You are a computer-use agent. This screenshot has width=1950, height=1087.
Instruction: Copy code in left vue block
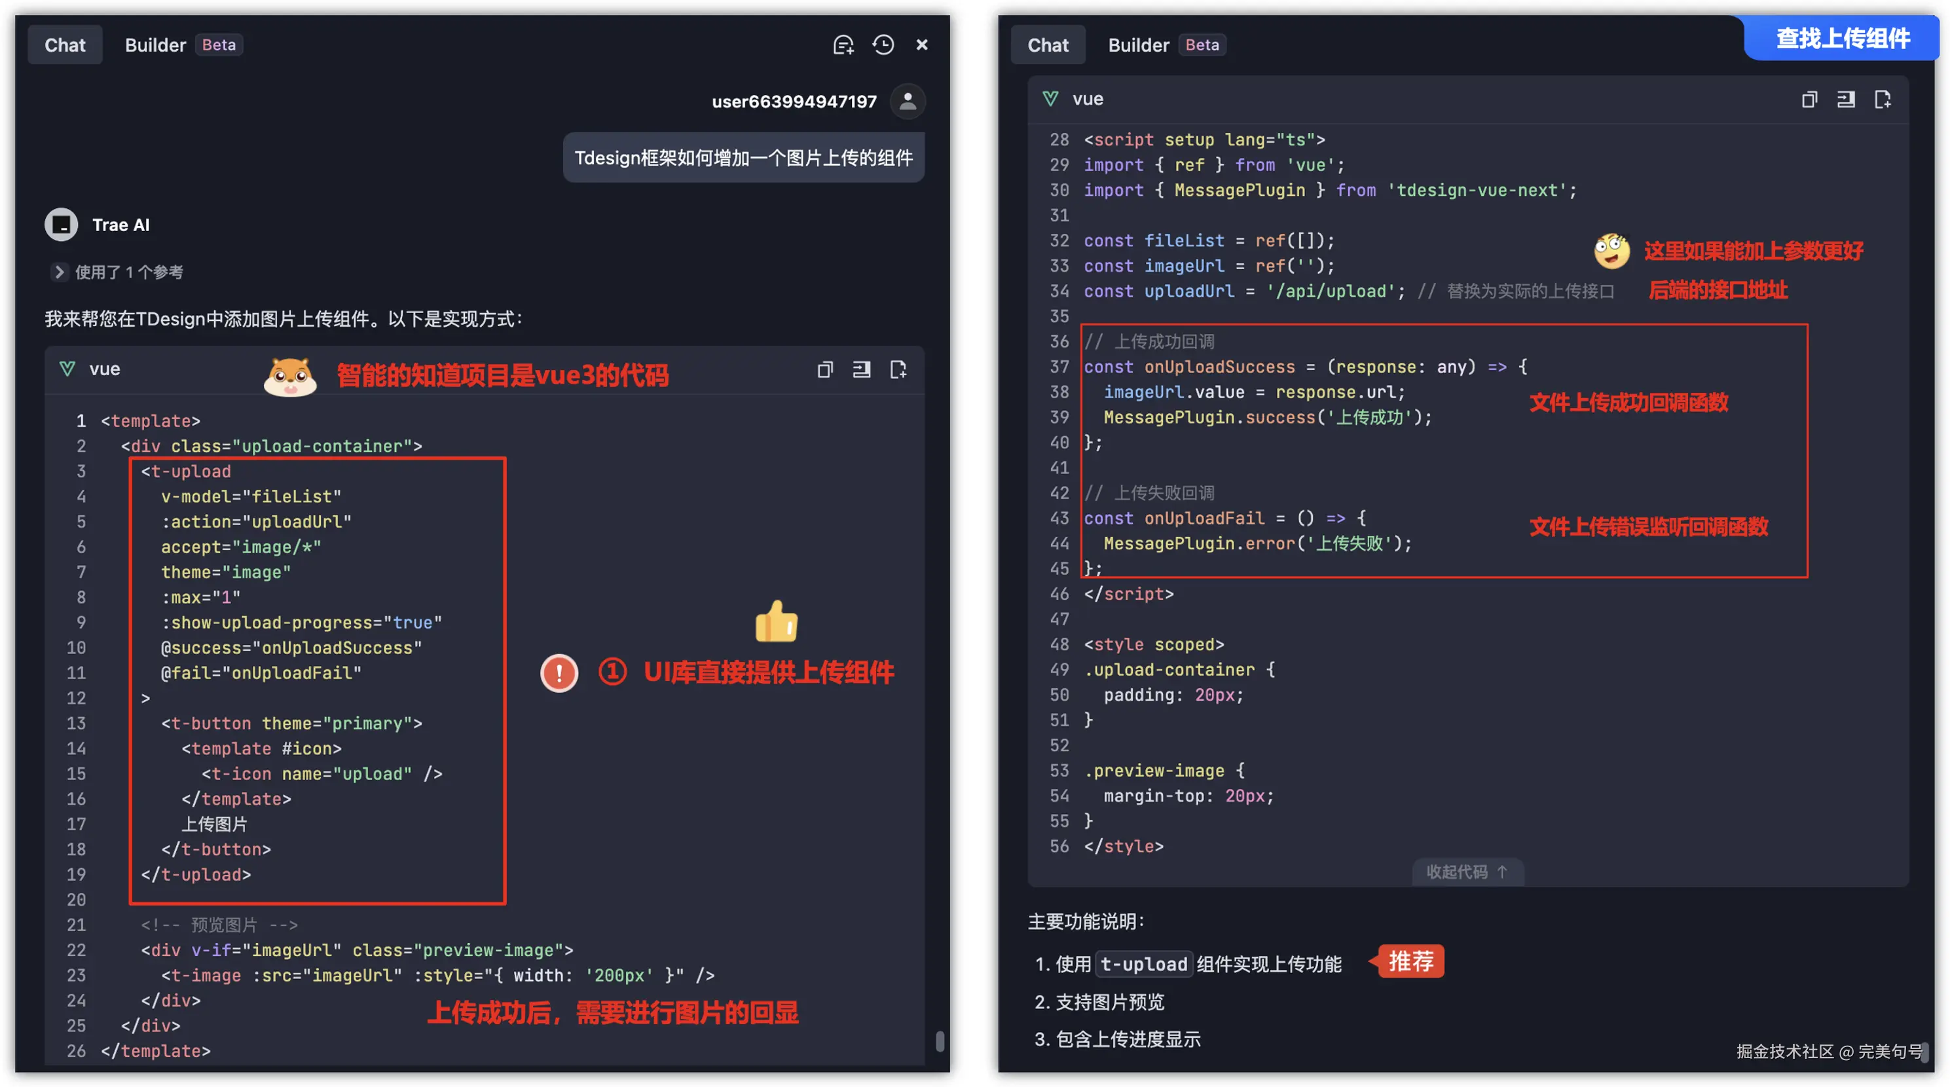pos(825,369)
